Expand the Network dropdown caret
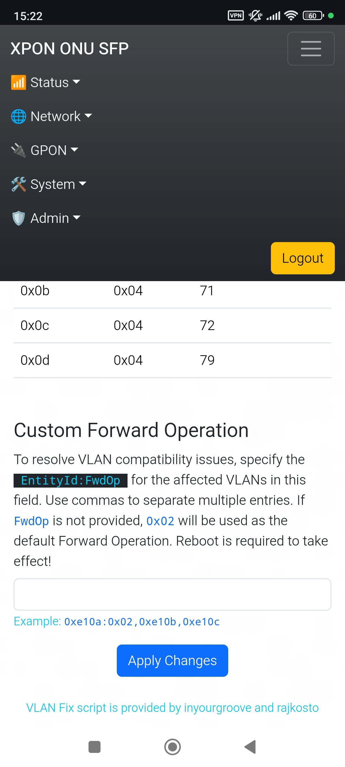The height and width of the screenshot is (767, 345). 88,115
